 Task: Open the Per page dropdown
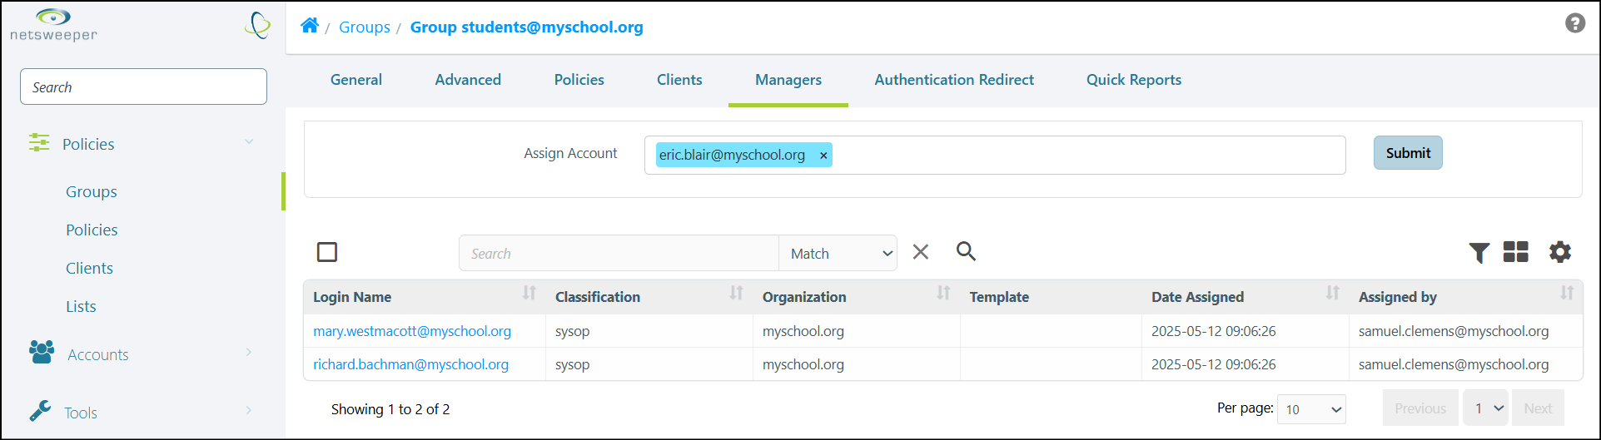tap(1311, 409)
